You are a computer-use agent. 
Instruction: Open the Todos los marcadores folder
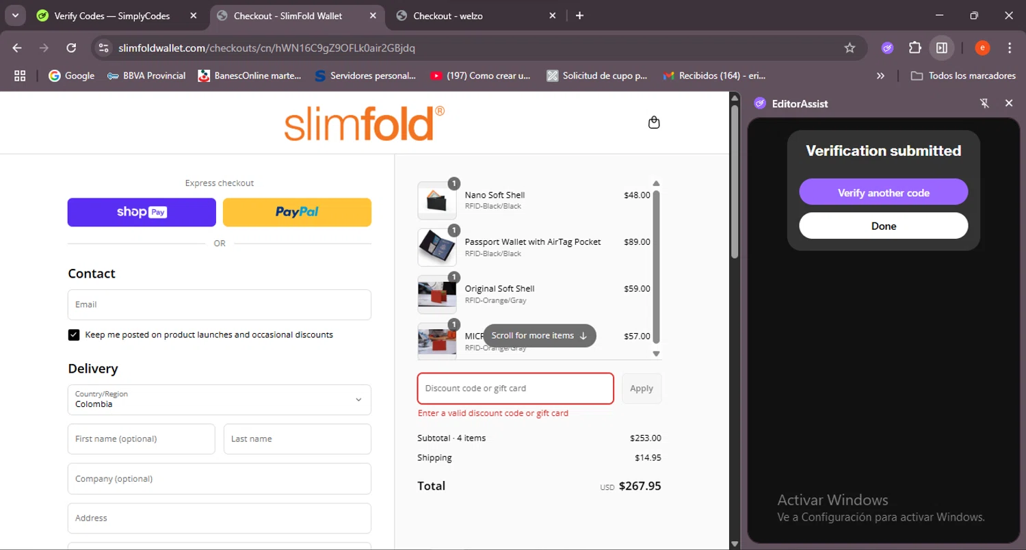[963, 76]
